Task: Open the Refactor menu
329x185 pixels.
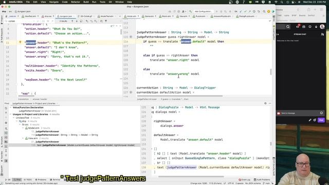Action: tap(76, 2)
